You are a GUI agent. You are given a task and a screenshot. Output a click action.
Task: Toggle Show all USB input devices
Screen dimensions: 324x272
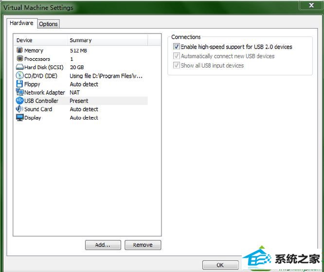point(177,65)
